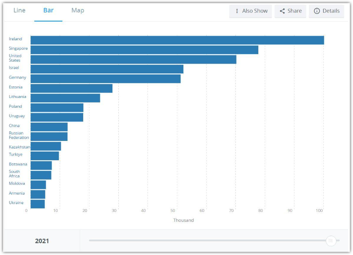Click the Poland country label
The width and height of the screenshot is (353, 255).
pyautogui.click(x=15, y=106)
